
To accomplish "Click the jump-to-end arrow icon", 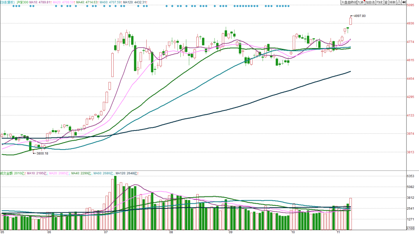I will click(404, 2).
